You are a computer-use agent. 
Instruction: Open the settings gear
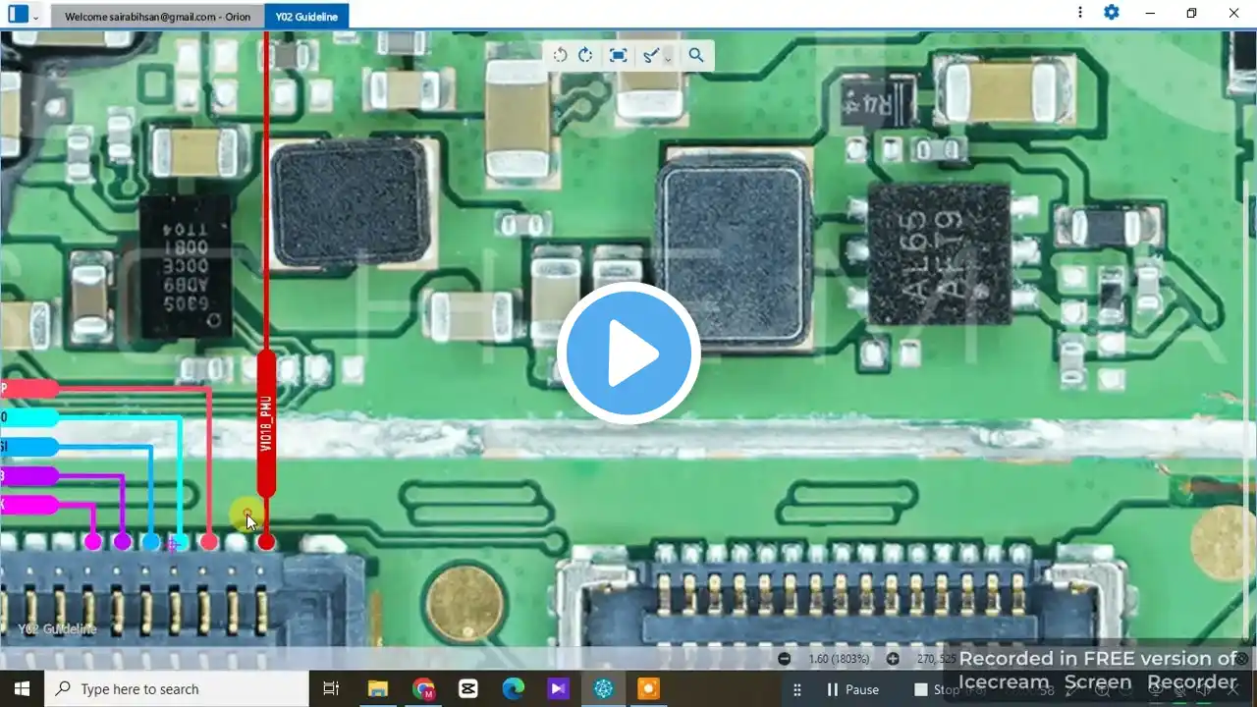pos(1111,13)
